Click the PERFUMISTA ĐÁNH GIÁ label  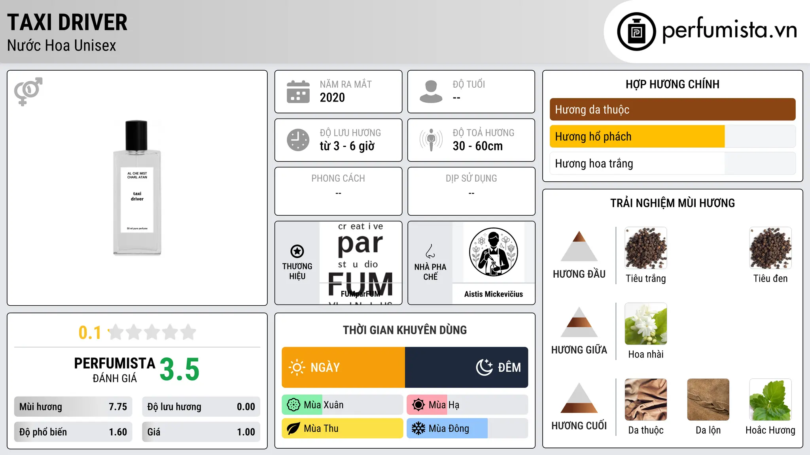[x=115, y=370]
